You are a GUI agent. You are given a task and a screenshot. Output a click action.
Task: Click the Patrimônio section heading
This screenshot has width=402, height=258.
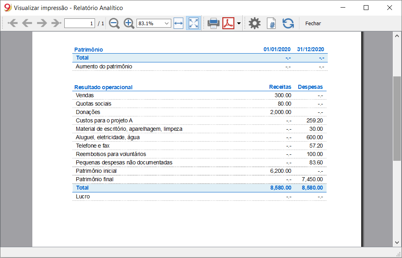click(89, 50)
